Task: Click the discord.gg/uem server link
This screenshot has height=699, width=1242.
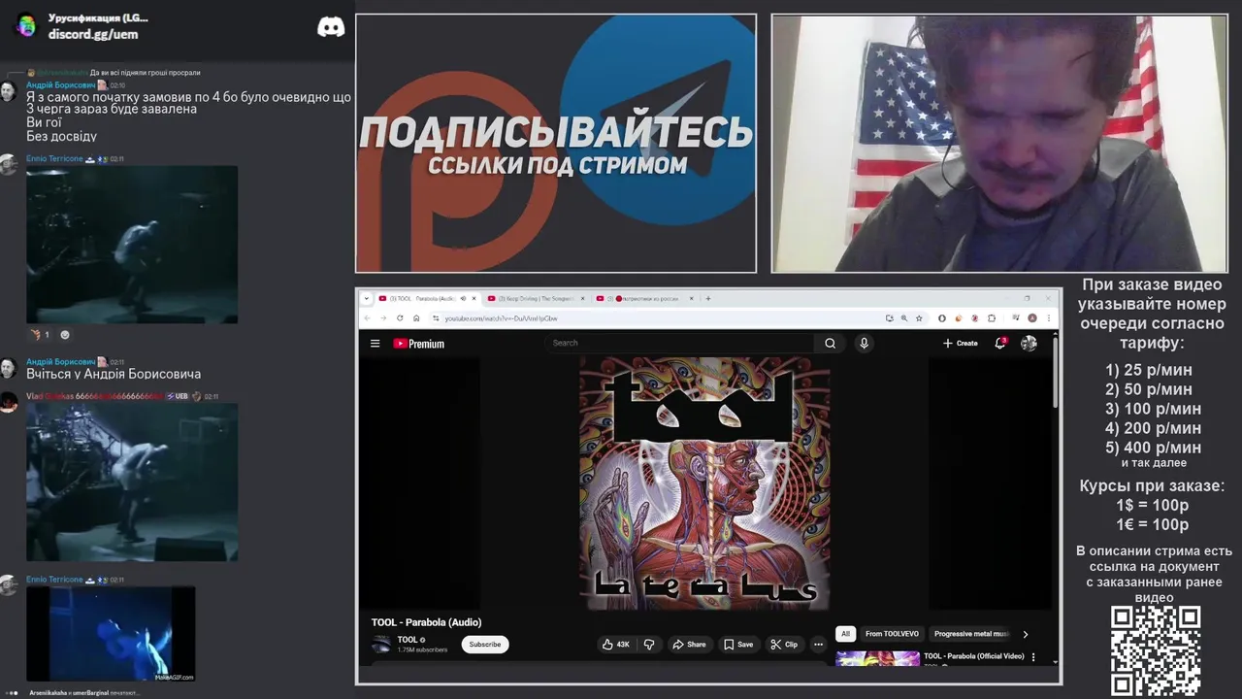Action: click(x=93, y=34)
